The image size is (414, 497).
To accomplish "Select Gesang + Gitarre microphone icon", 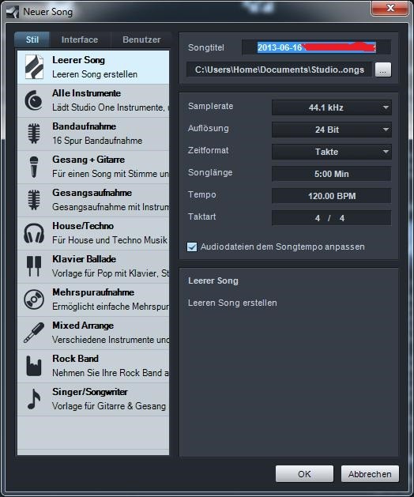I will click(34, 167).
